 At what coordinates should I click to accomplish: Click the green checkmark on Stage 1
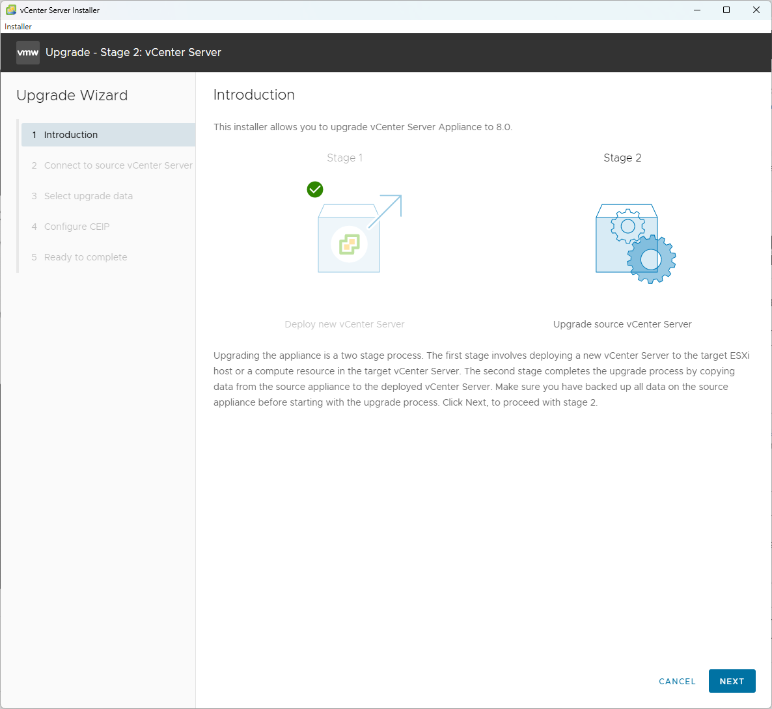coord(315,189)
